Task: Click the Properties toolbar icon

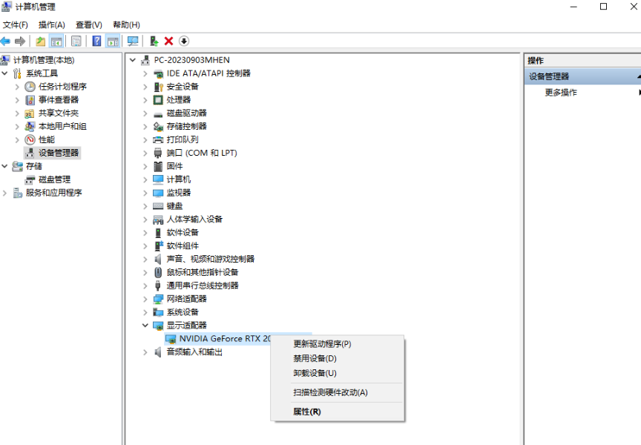Action: click(76, 41)
